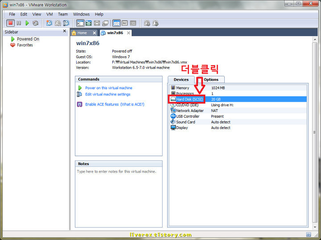Switch to the Home tab
This screenshot has height=240, width=321.
click(x=82, y=33)
